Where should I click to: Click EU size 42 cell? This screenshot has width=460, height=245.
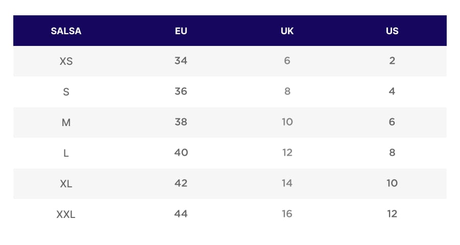point(181,183)
